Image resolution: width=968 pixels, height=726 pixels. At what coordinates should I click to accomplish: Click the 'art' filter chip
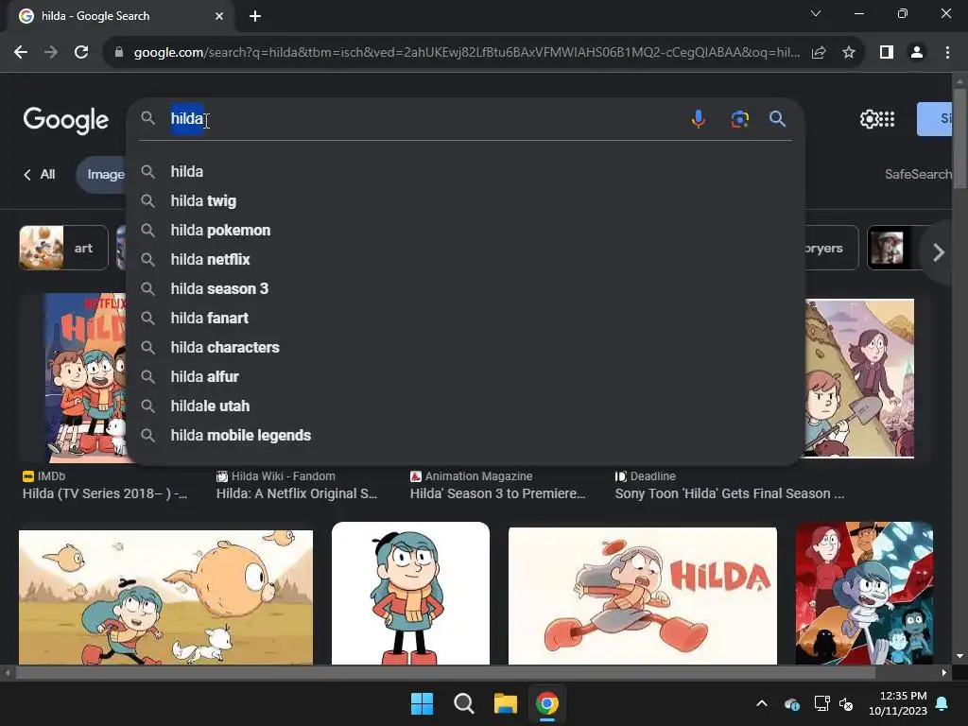coord(63,249)
